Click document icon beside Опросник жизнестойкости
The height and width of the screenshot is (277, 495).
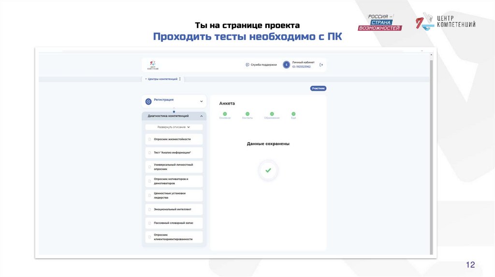(150, 139)
